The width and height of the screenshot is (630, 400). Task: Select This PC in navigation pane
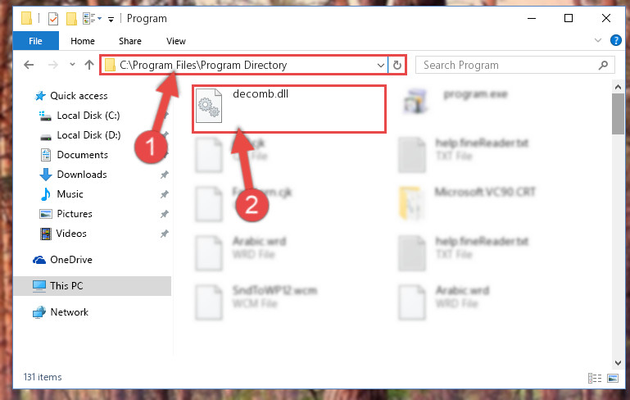[93, 286]
